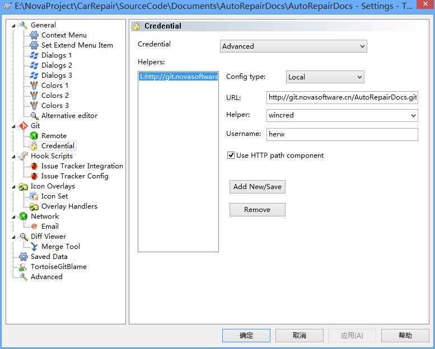
Task: Click the Remove button
Action: pos(257,210)
